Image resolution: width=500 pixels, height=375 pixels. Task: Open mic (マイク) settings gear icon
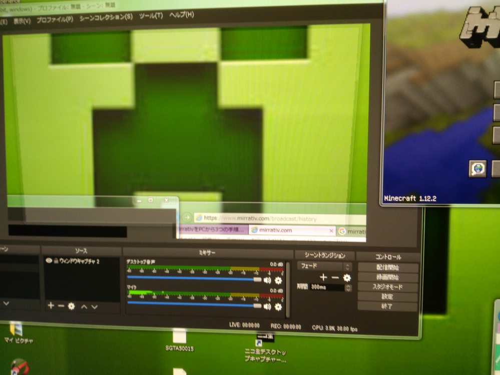click(278, 306)
